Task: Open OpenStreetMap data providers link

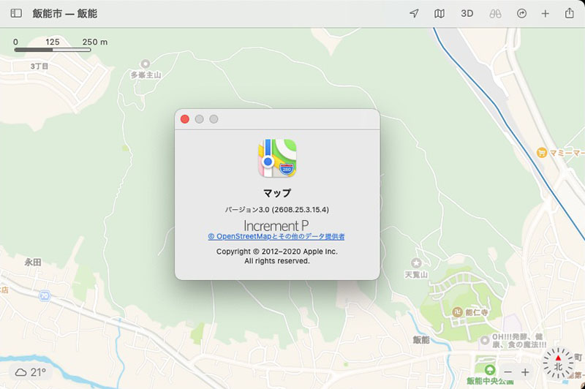Action: (x=276, y=236)
